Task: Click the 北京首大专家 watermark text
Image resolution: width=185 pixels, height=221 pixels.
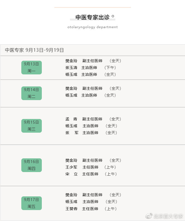Action: click(x=168, y=216)
